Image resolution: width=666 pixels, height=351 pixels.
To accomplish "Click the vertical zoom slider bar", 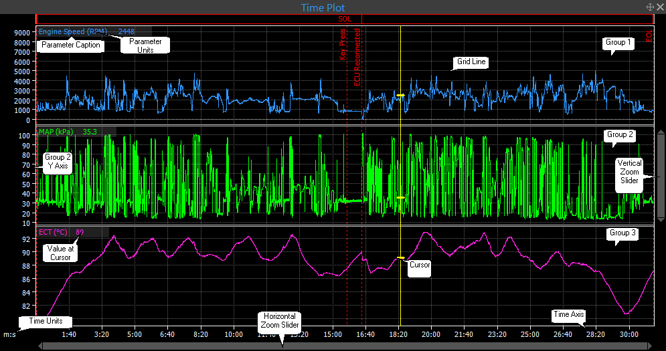I will pyautogui.click(x=661, y=176).
